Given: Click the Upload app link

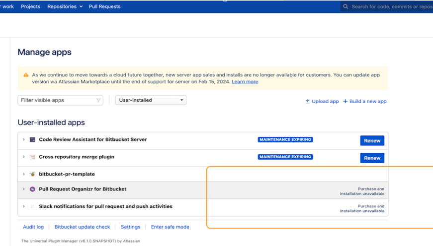Looking at the screenshot, I should tap(322, 101).
